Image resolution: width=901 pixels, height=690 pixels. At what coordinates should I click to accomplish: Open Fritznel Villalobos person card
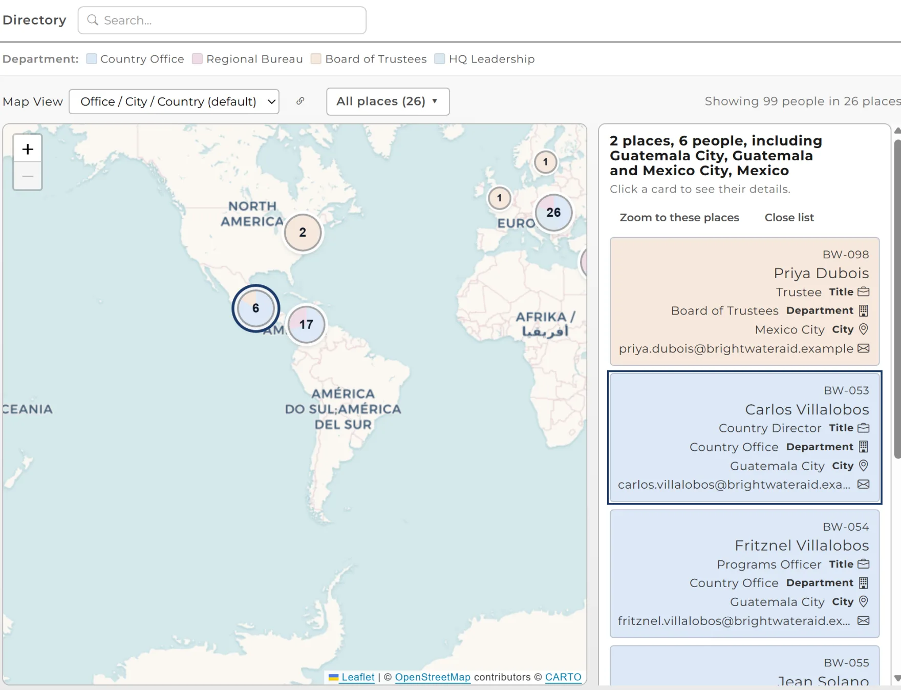pyautogui.click(x=745, y=574)
